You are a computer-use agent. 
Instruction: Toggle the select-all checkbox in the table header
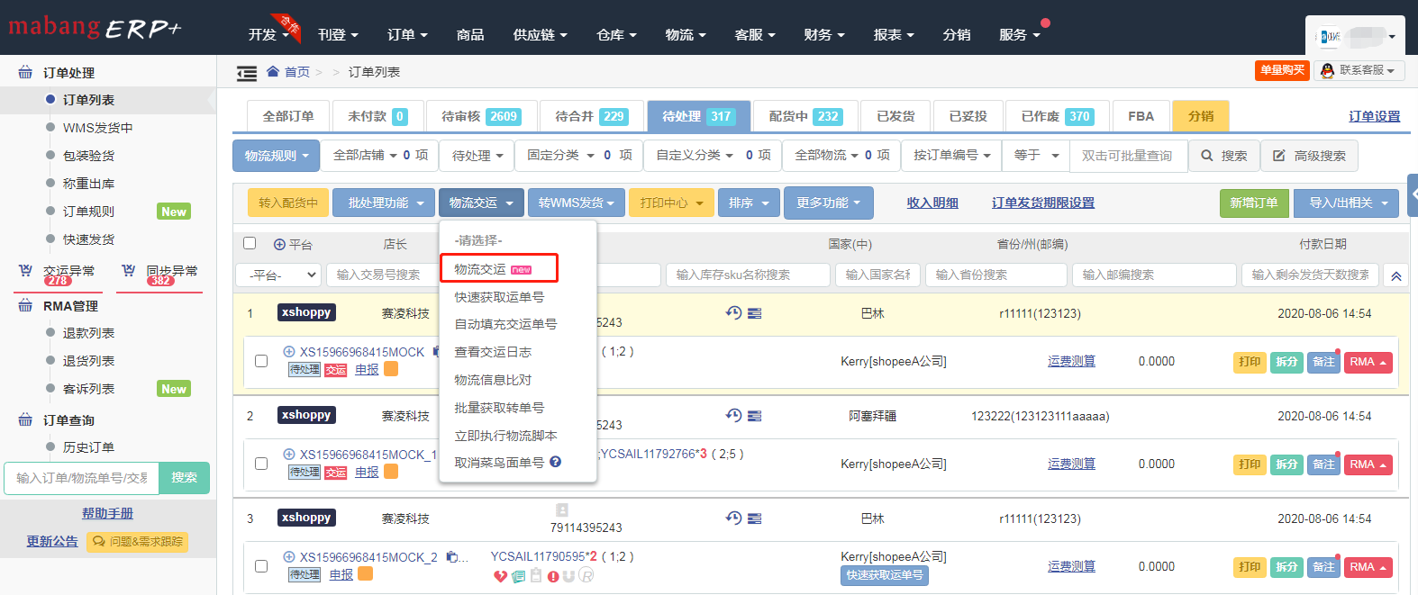(x=250, y=243)
